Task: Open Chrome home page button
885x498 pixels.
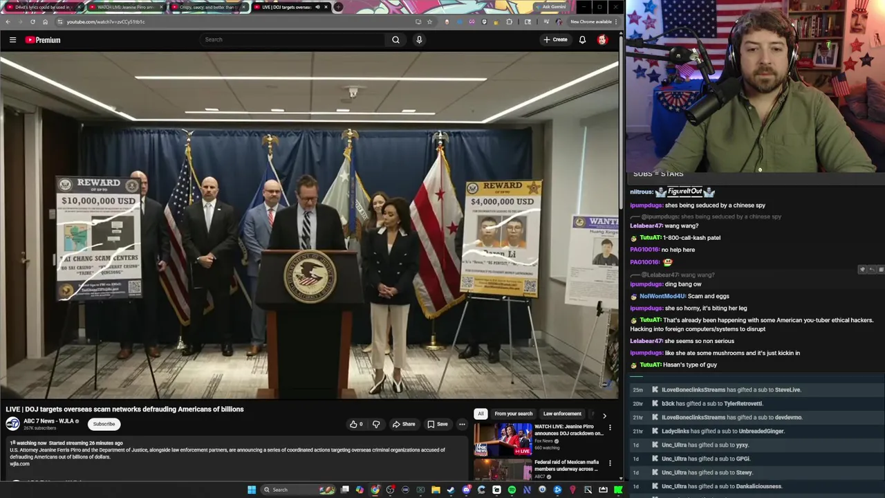Action: (45, 21)
